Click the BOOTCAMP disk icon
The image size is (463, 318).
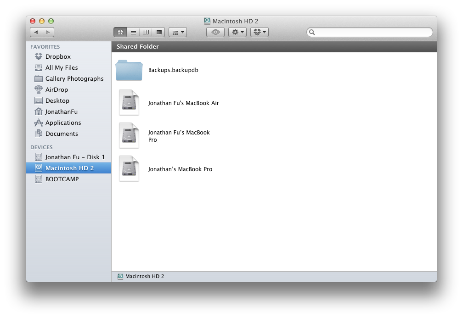[x=39, y=179]
